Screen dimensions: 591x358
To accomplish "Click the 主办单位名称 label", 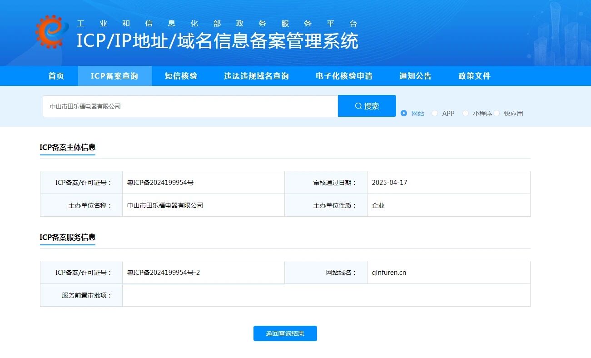I will [90, 205].
